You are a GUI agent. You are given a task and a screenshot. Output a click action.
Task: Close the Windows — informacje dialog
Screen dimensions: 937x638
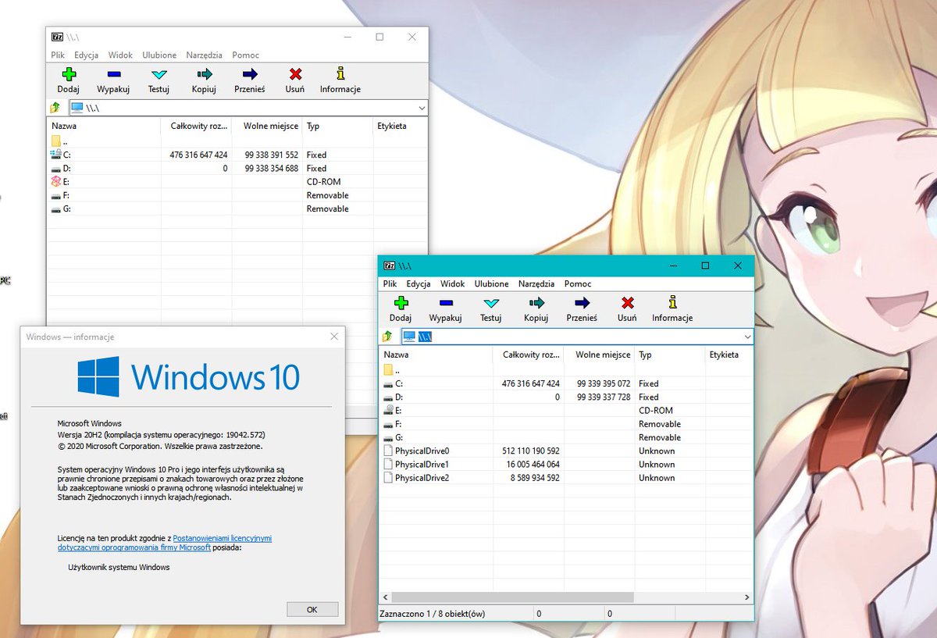pyautogui.click(x=334, y=337)
